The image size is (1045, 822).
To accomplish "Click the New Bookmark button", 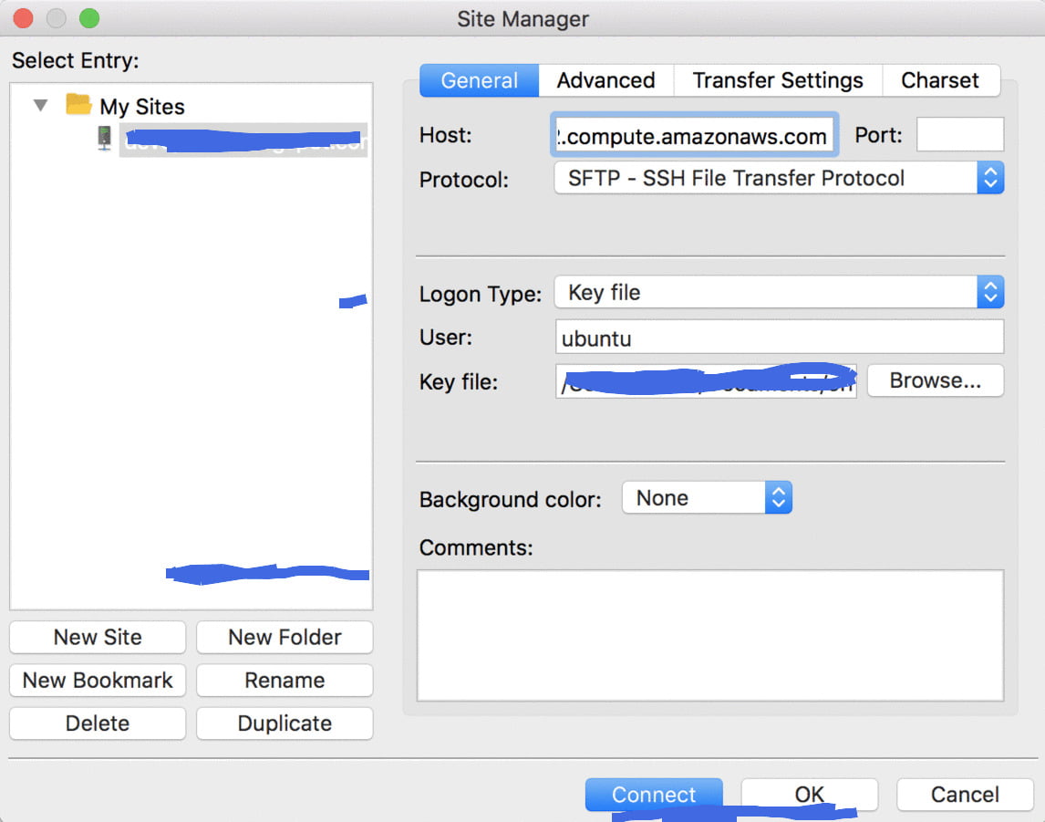I will [98, 681].
